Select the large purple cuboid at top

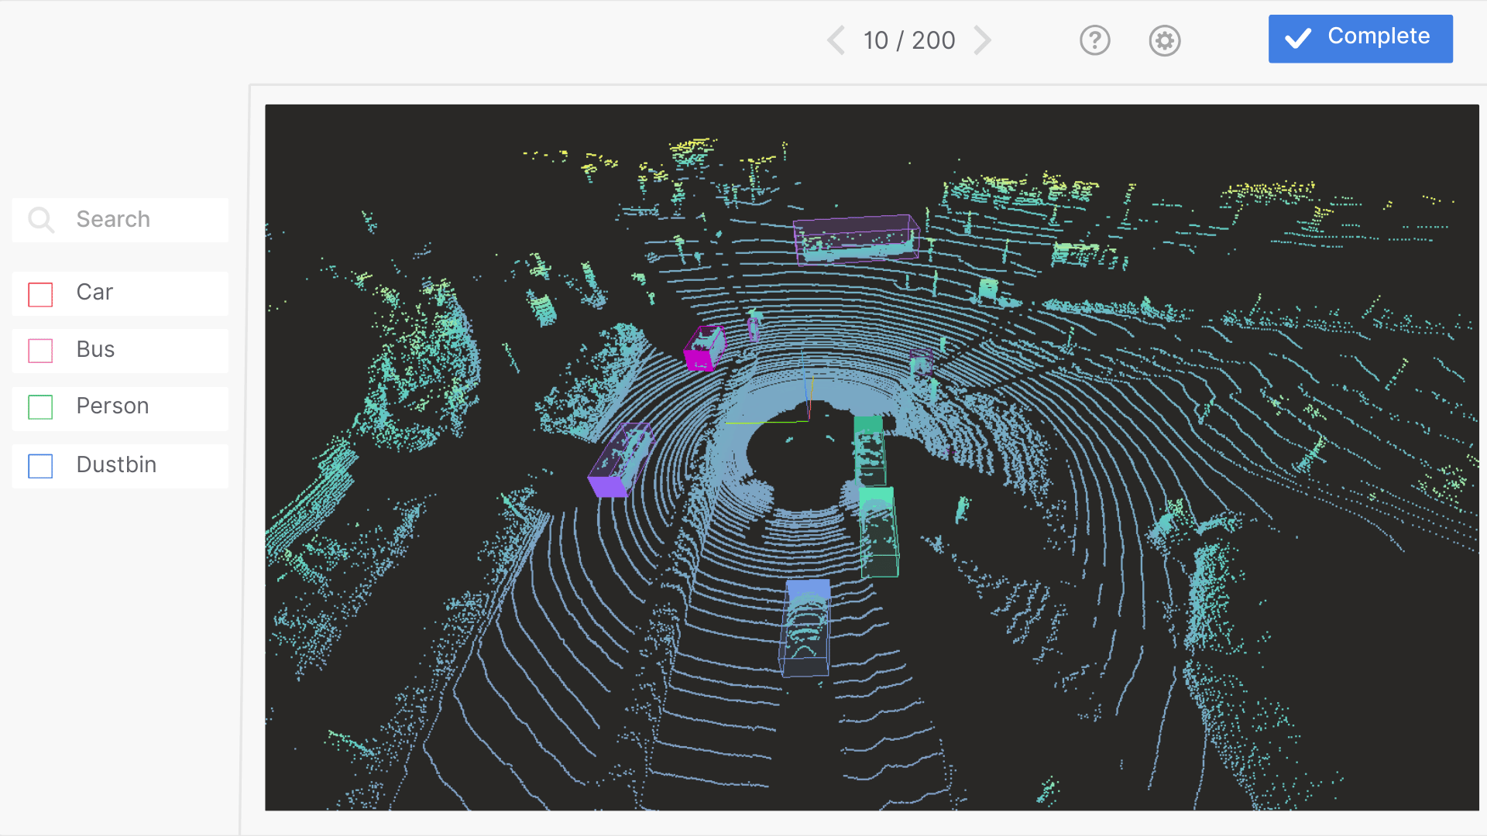click(855, 239)
